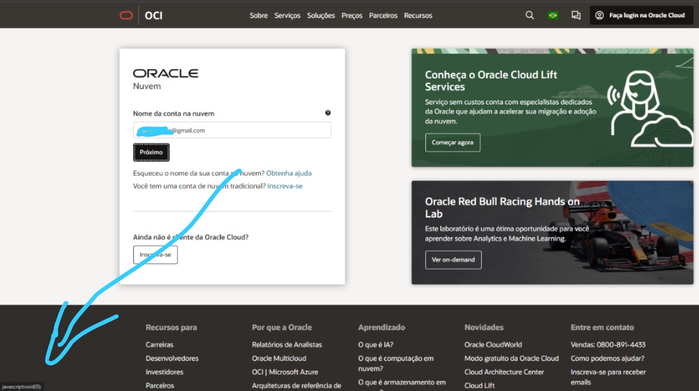This screenshot has width=699, height=391.
Task: Click Começar agora in Cloud Lift card
Action: click(x=453, y=142)
